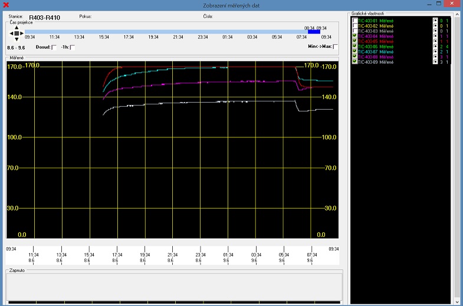Click the center square of navigation pad

pos(15,33)
